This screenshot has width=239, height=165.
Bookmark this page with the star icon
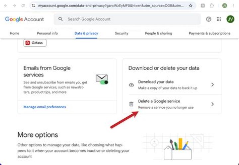[191, 6]
